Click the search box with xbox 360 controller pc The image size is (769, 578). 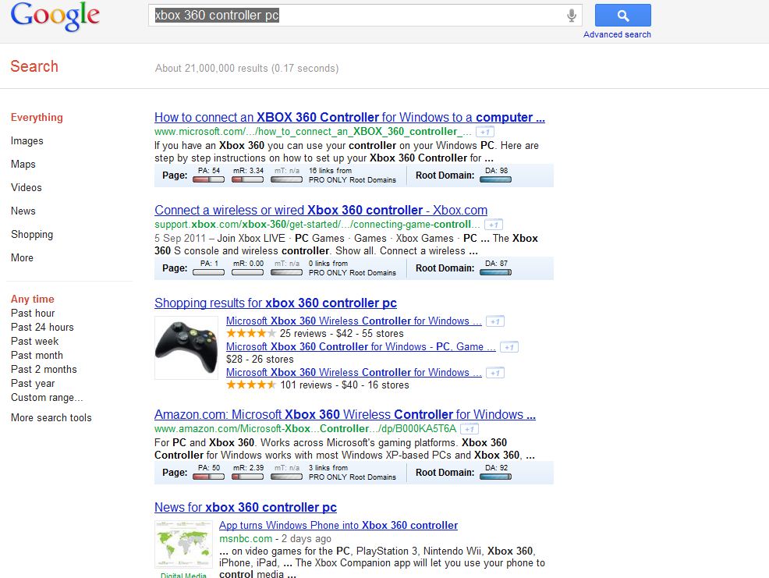[365, 16]
